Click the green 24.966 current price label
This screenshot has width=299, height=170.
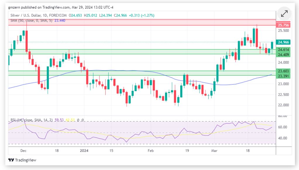[x=283, y=42]
